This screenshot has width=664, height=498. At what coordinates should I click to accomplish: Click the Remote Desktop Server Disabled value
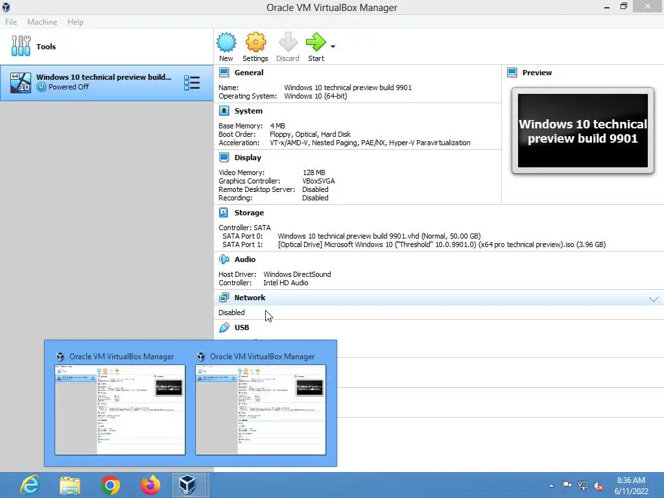point(315,189)
